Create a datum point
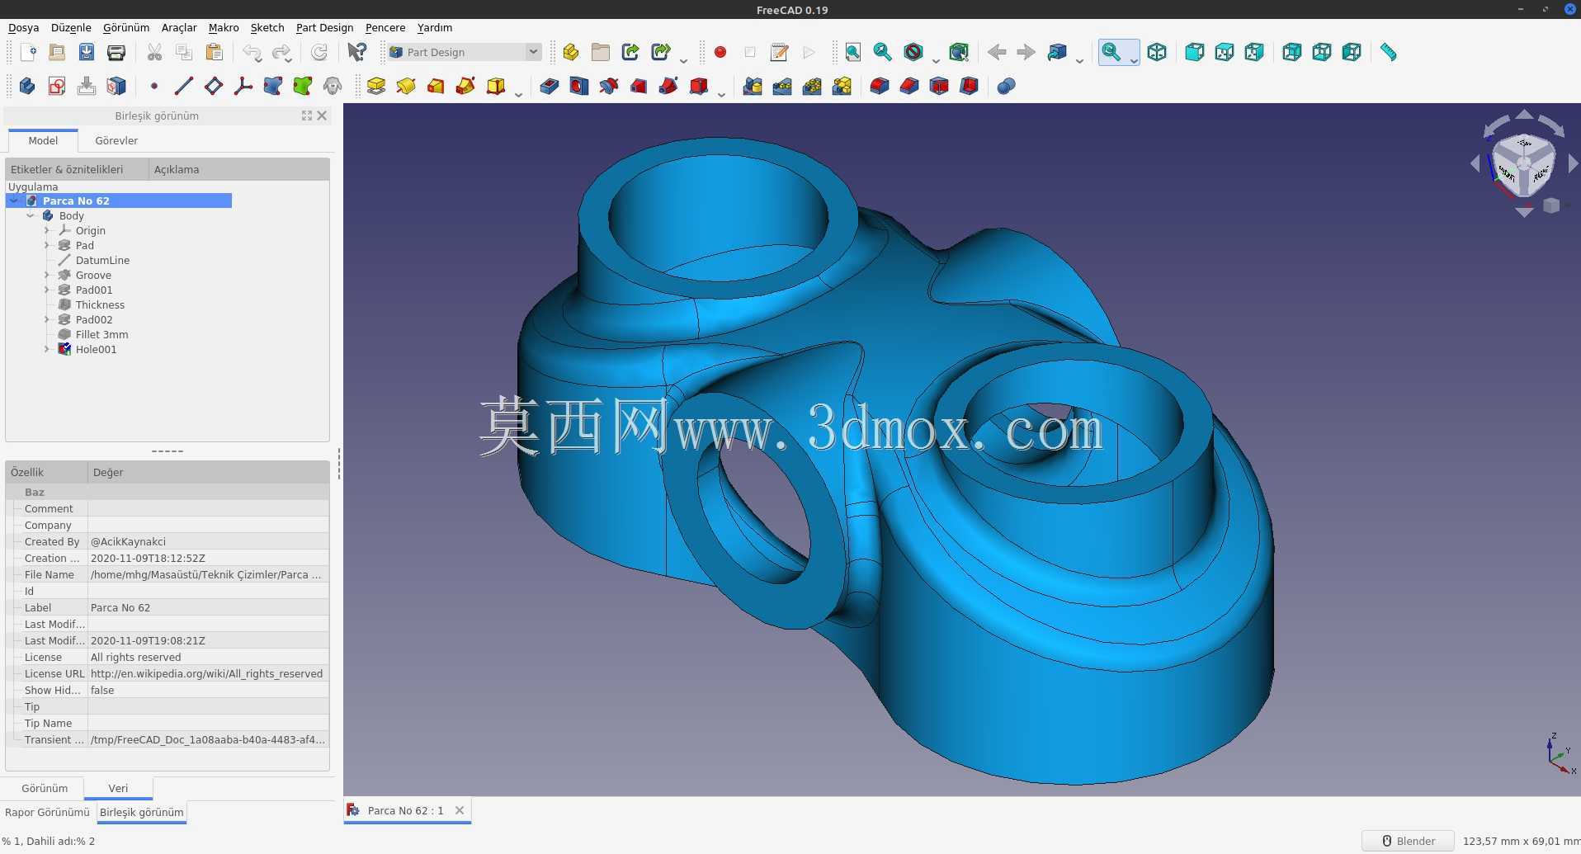The width and height of the screenshot is (1581, 854). [154, 86]
